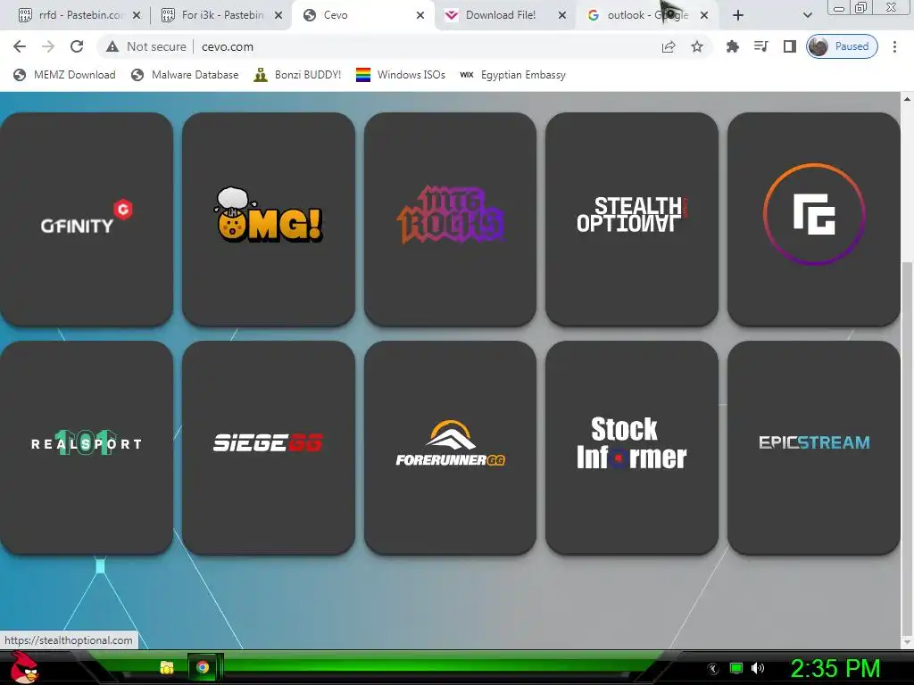
Task: Close the For i3k - Pastebin tab
Action: tap(278, 15)
